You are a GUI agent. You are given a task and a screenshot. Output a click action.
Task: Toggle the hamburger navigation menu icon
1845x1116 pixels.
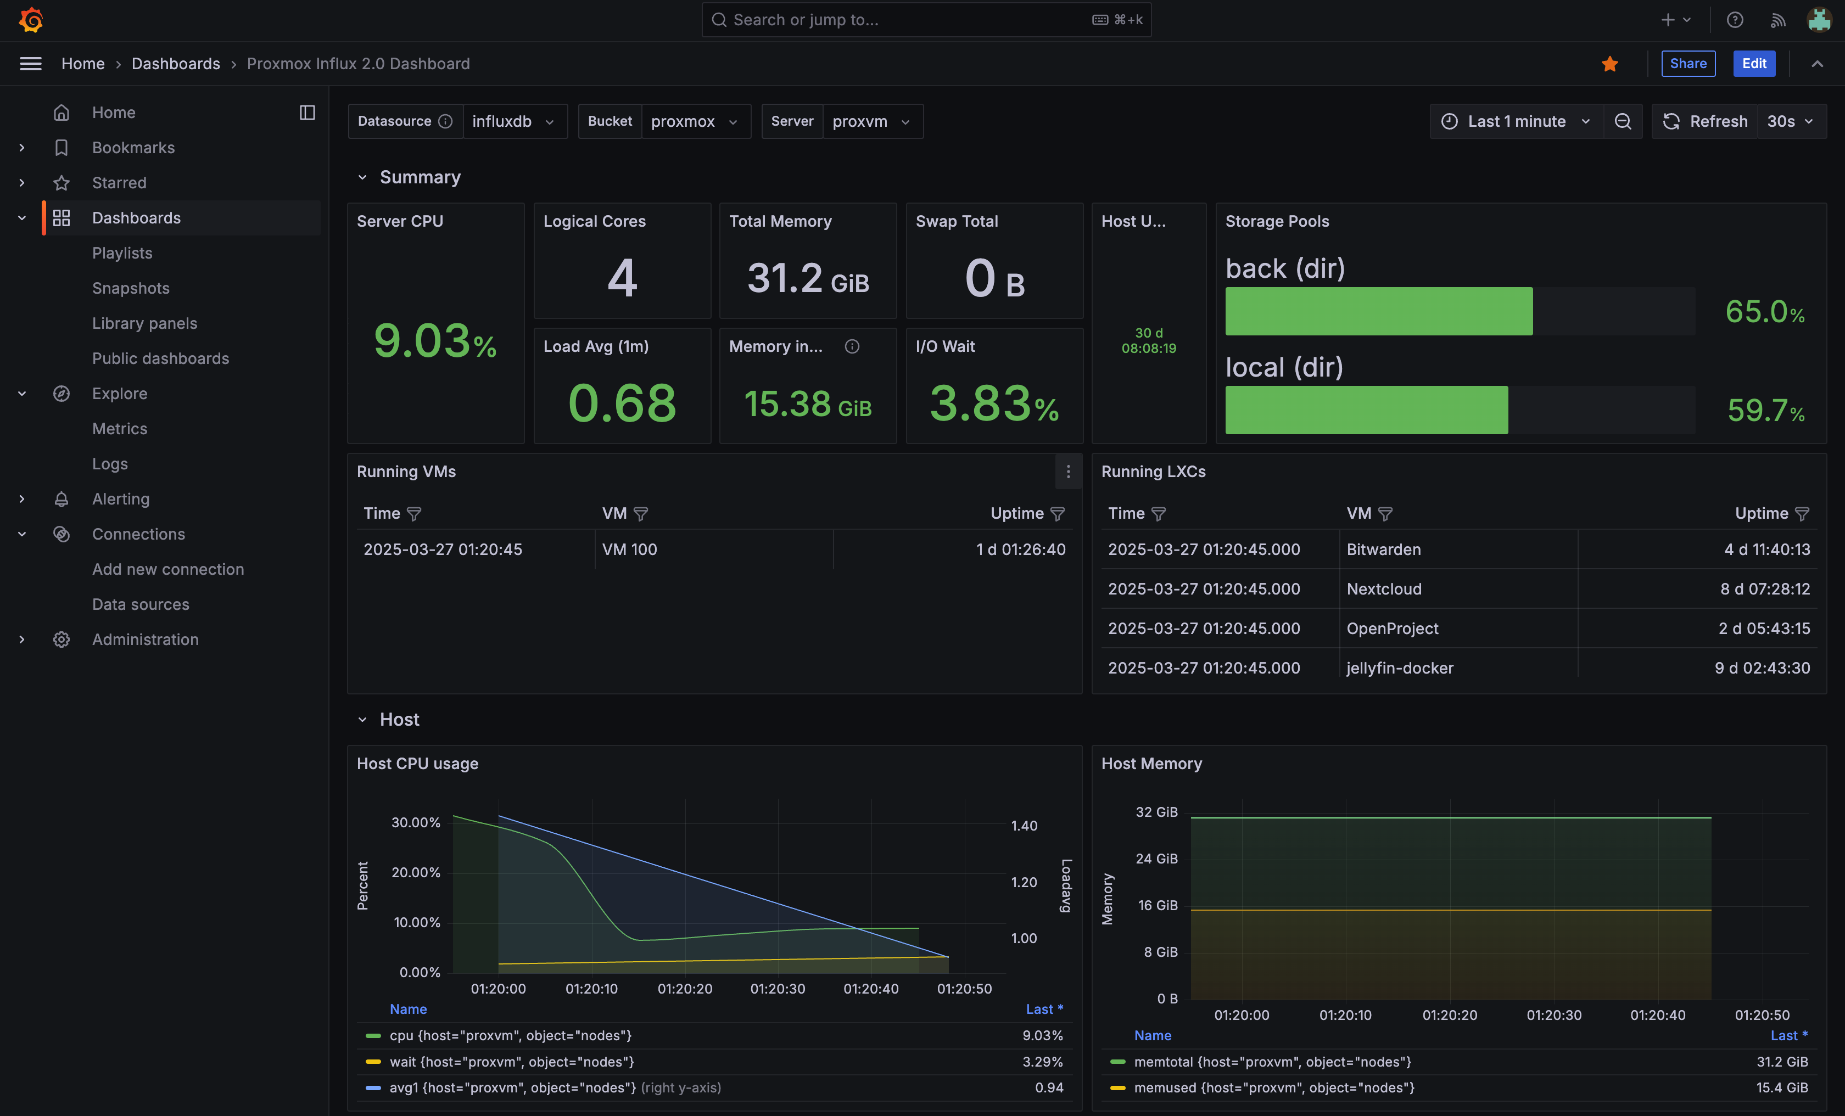pyautogui.click(x=31, y=64)
